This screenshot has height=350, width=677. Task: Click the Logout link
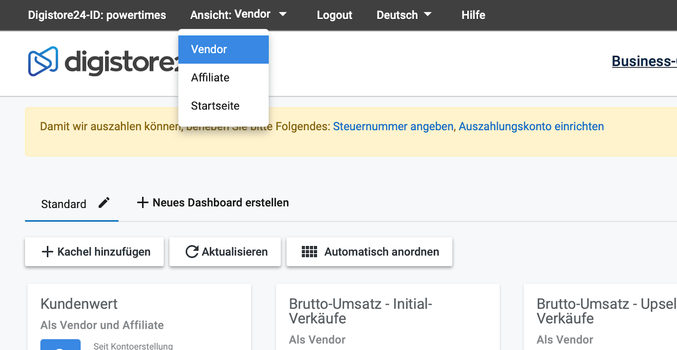334,15
